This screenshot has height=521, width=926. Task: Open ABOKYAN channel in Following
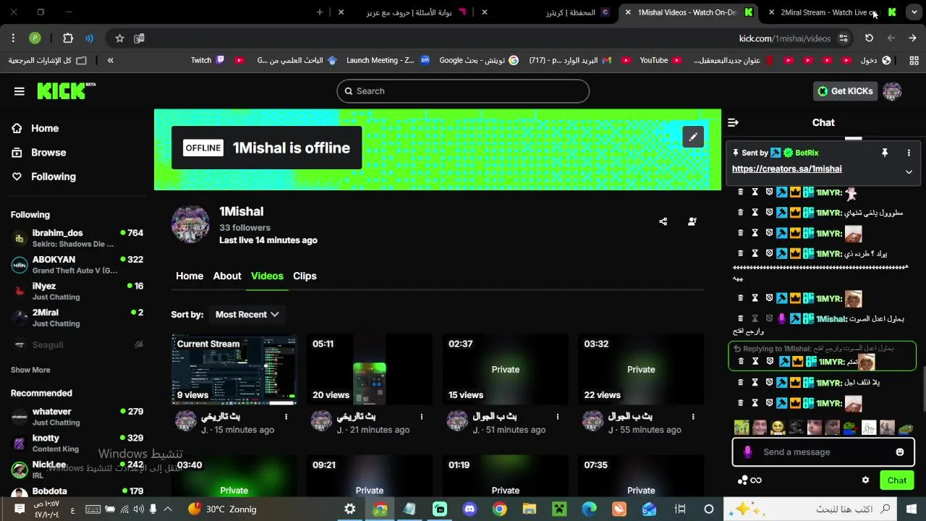[x=77, y=265]
